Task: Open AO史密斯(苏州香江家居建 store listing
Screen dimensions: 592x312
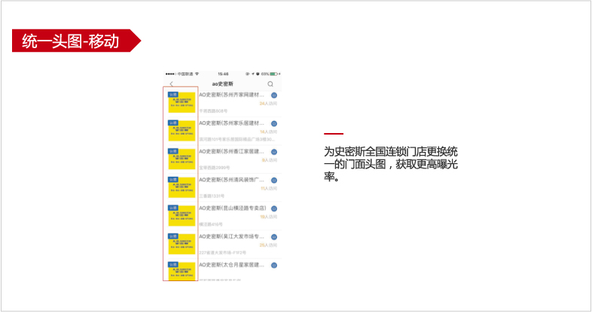Action: [x=232, y=152]
